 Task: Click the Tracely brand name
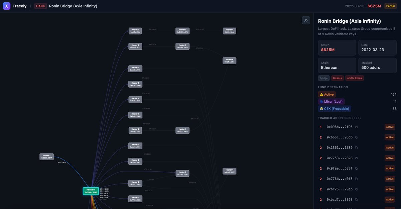point(19,6)
